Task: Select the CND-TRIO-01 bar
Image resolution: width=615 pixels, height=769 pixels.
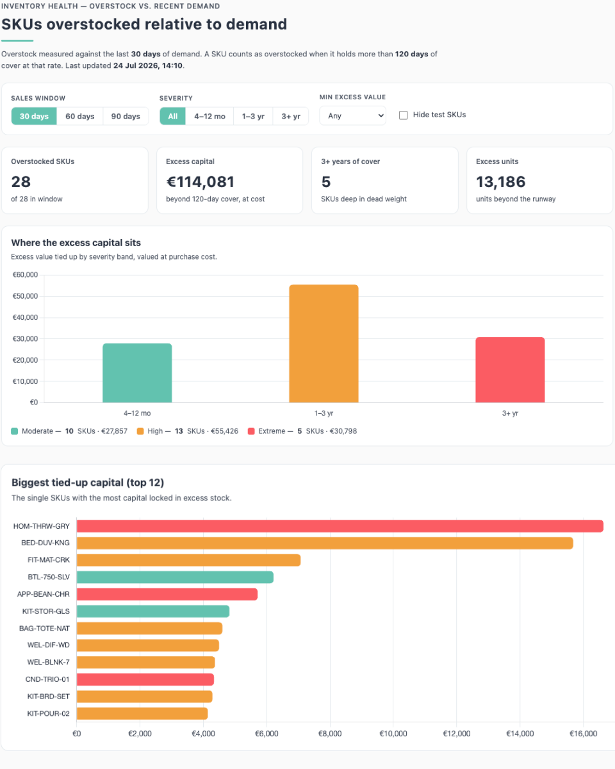Action: 145,679
